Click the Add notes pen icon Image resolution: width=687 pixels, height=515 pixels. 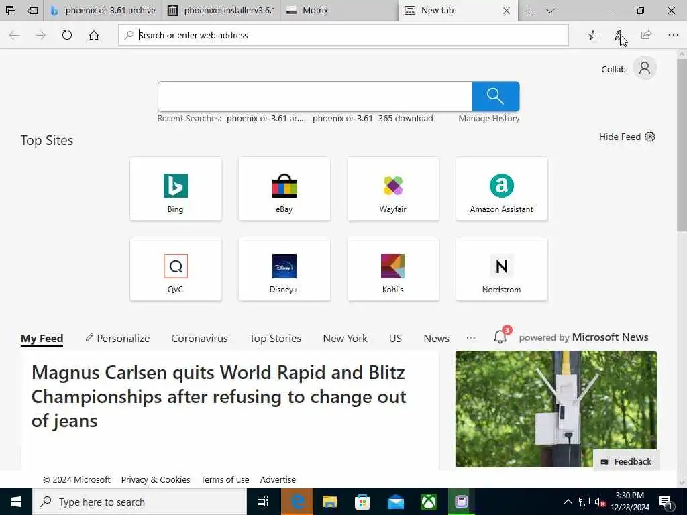(619, 35)
